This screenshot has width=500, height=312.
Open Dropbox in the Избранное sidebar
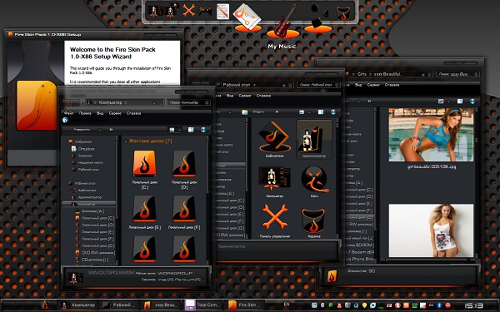[82, 149]
